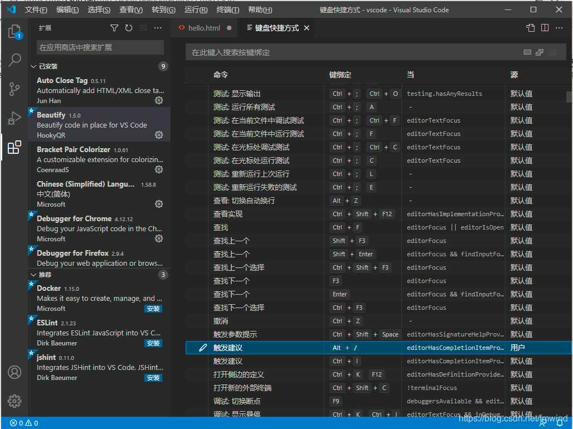This screenshot has width=573, height=429.
Task: Open the 文件(F) menu
Action: [36, 10]
